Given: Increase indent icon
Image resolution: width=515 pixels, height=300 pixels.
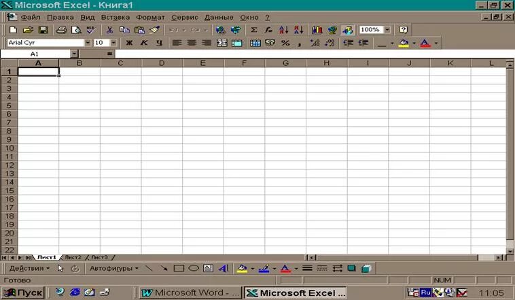Looking at the screenshot, I should [363, 43].
